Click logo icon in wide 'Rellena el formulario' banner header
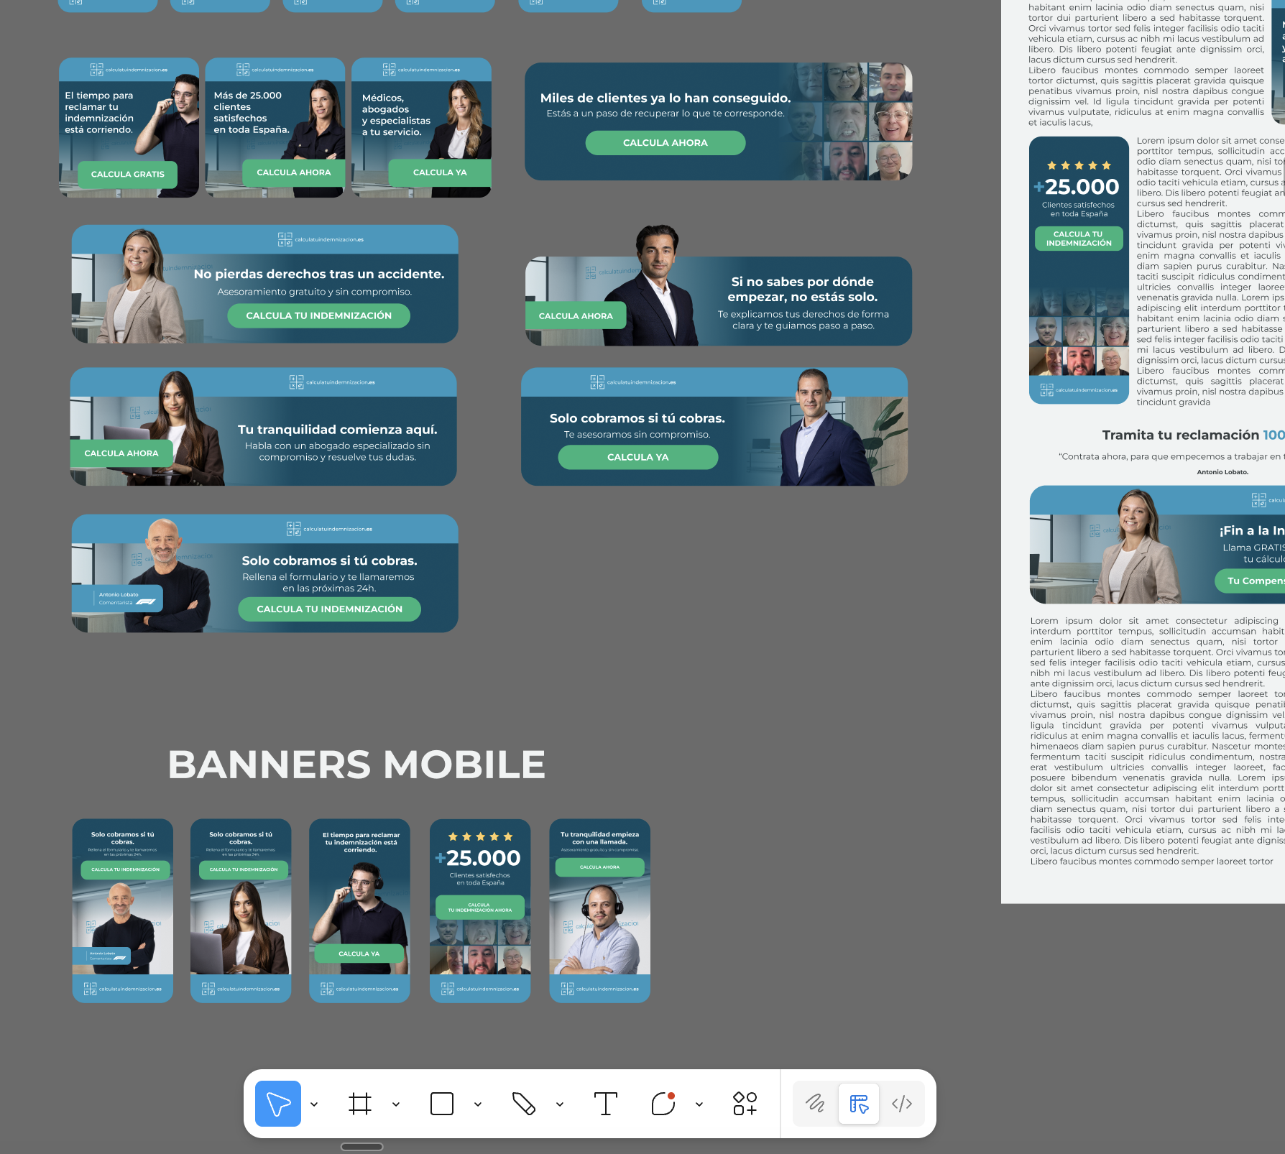Screen dimensions: 1285x1154 click(294, 529)
